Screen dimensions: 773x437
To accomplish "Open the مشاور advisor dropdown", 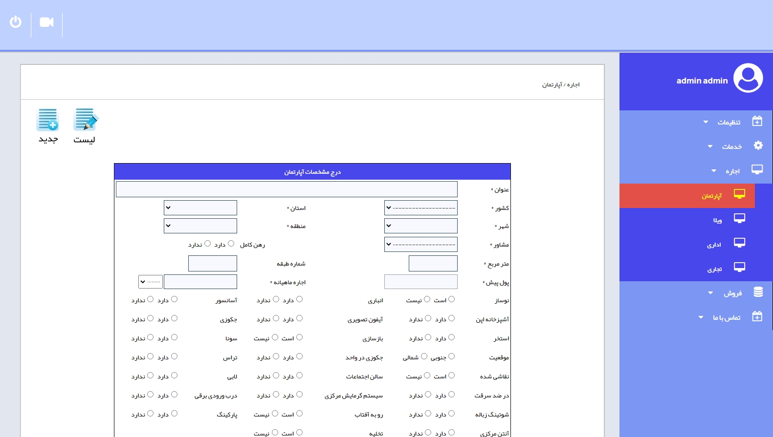I will pos(421,245).
